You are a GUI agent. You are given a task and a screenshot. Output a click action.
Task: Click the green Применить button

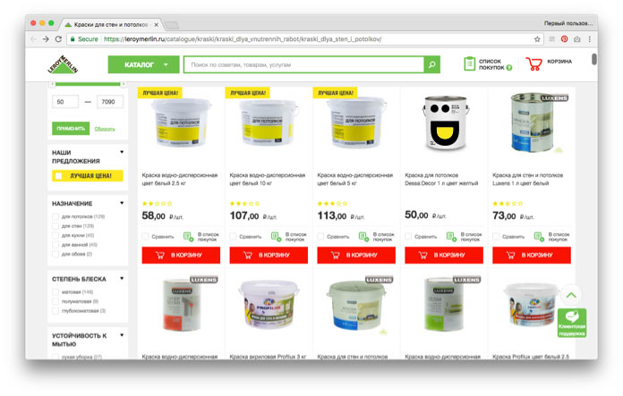(x=71, y=129)
